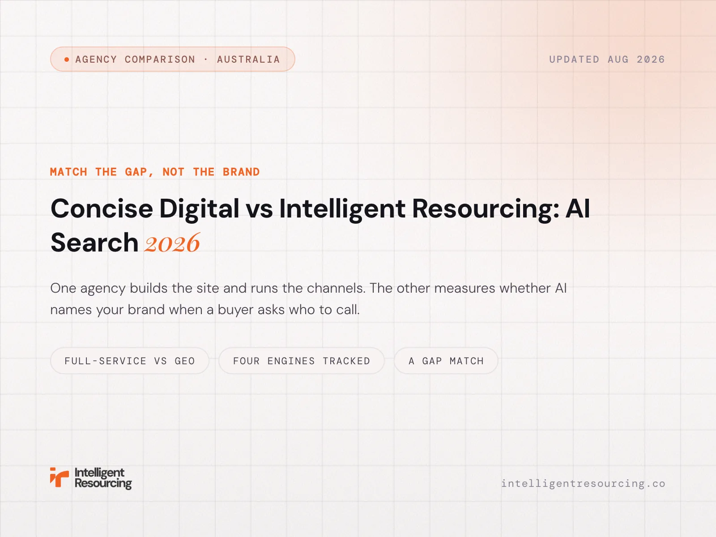Open the intelligentresourcing.co link
The width and height of the screenshot is (716, 537).
pyautogui.click(x=583, y=484)
